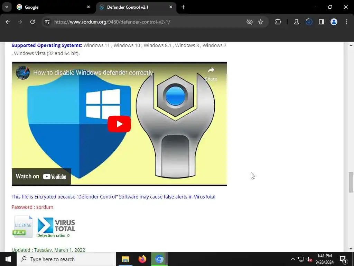
Task: Close the Defender Control v2.1 tab
Action: coord(171,7)
